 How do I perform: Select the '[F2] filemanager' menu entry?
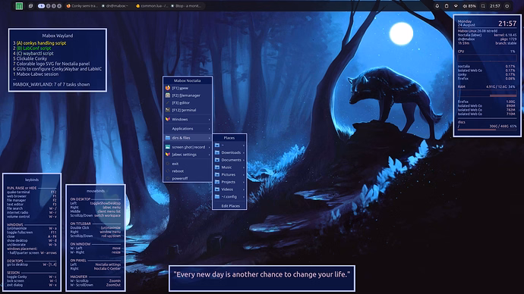coord(187,95)
